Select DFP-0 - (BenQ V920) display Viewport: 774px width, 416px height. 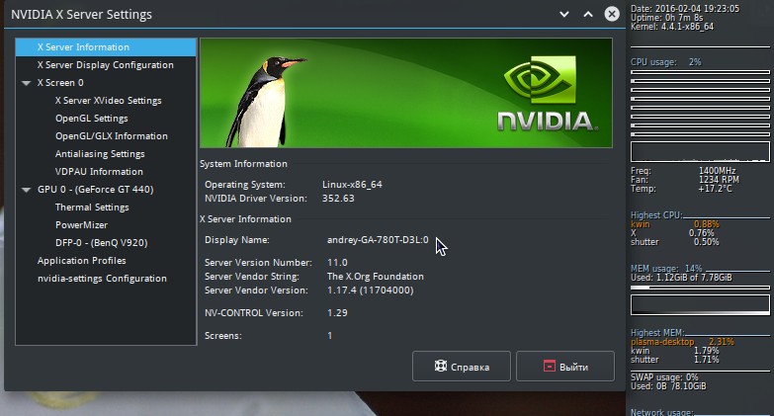(x=101, y=243)
